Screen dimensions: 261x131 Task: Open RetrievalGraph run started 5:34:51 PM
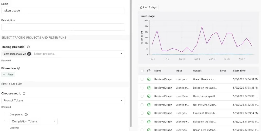(163, 79)
